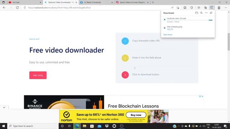Click Free Blockchain Lessons ad headline
This screenshot has height=129, width=230.
(x=133, y=106)
